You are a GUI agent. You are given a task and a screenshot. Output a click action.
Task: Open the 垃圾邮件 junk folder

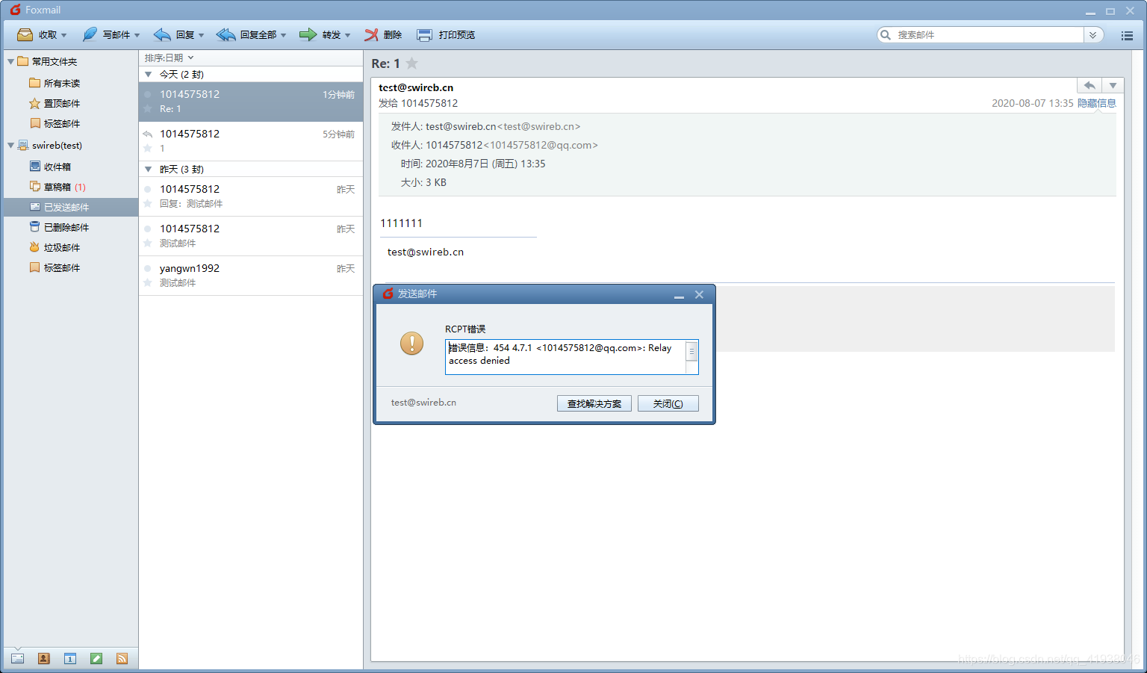tap(55, 247)
